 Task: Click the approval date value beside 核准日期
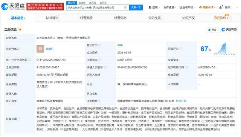[205, 75]
